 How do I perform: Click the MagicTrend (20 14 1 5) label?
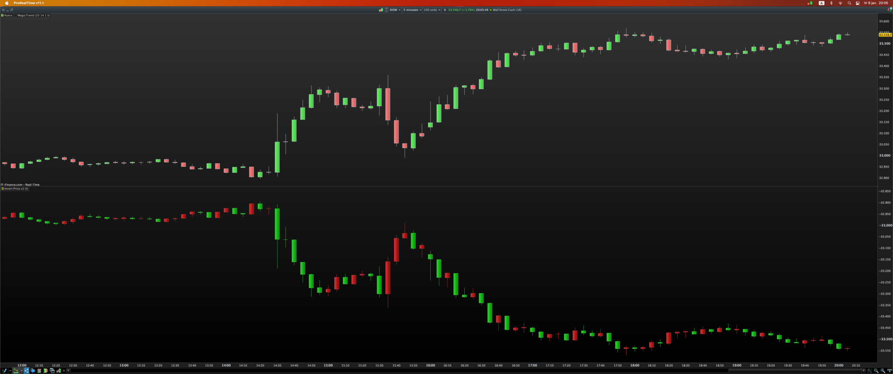pyautogui.click(x=34, y=15)
